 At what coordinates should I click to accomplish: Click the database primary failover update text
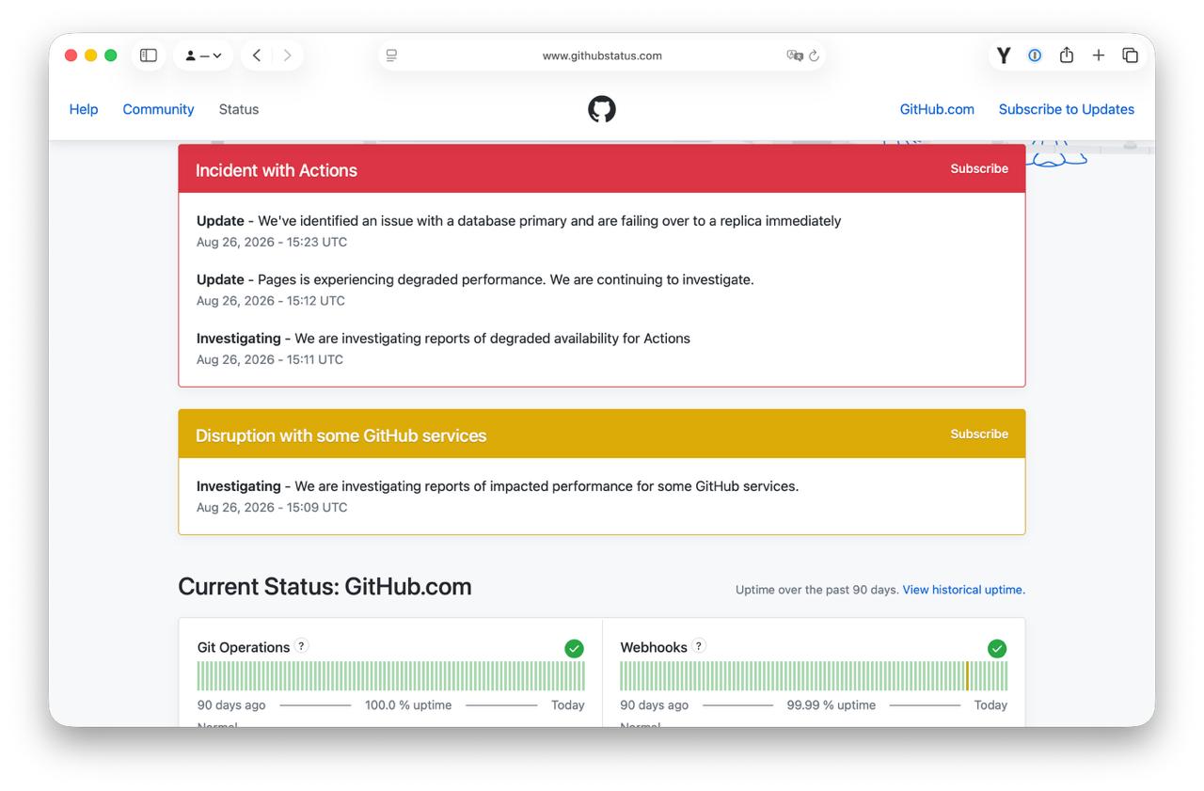coord(549,221)
